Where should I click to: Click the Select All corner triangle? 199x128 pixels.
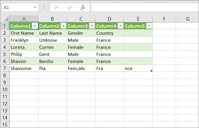point(5,19)
